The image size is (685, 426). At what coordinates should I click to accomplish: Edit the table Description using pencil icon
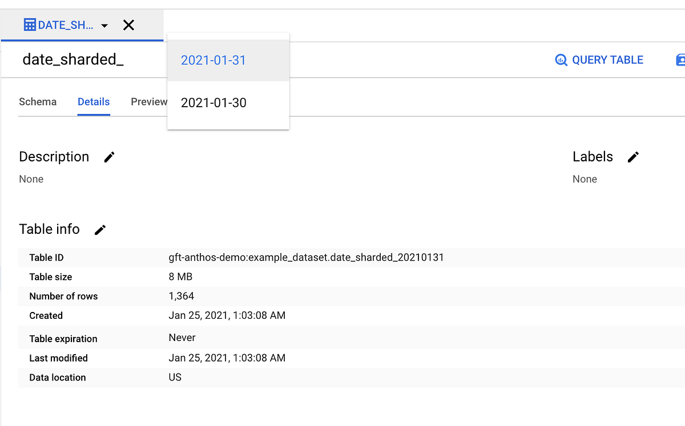coord(108,157)
